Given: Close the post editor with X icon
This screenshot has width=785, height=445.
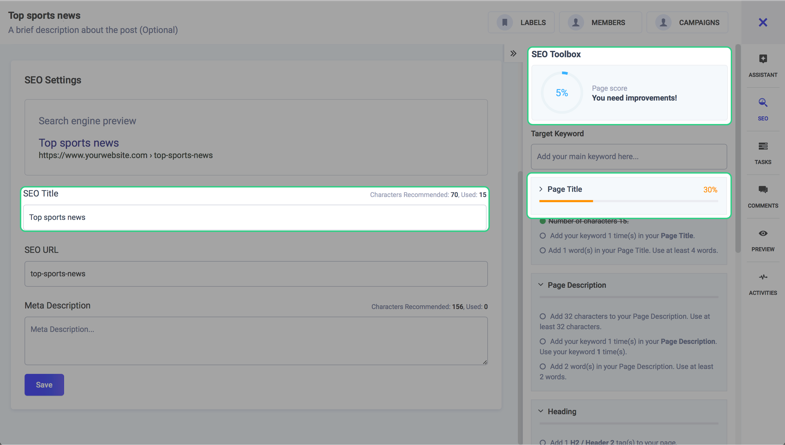Looking at the screenshot, I should (x=763, y=22).
